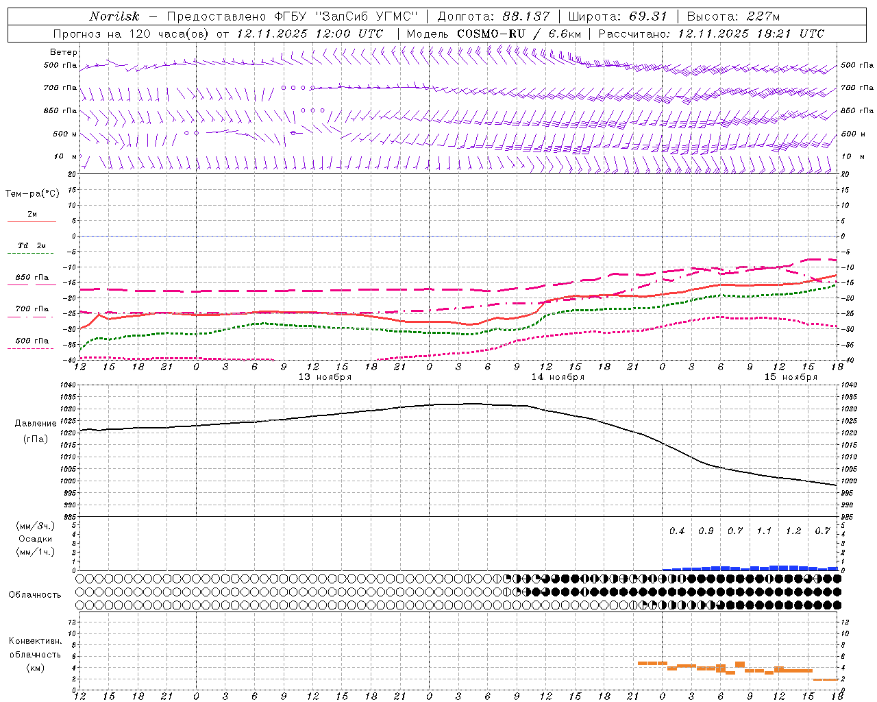
Task: Click the Norilsk station title
Action: pos(114,16)
